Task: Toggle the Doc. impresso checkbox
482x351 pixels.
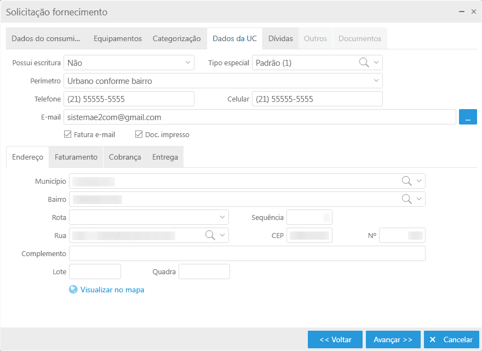Action: (139, 134)
